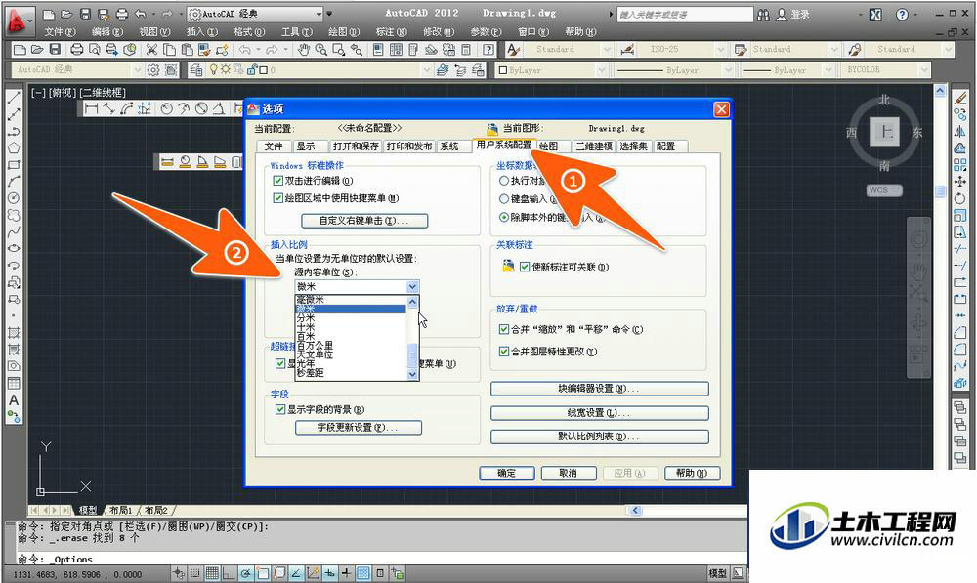The width and height of the screenshot is (977, 583).
Task: Click the 确定 button
Action: (506, 474)
